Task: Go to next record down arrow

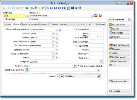Action: [59, 8]
